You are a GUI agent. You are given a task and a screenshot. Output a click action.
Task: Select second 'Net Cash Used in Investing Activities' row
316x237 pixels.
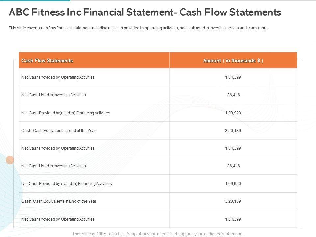coord(53,166)
